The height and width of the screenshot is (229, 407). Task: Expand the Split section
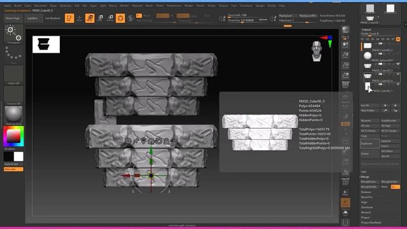pyautogui.click(x=364, y=172)
